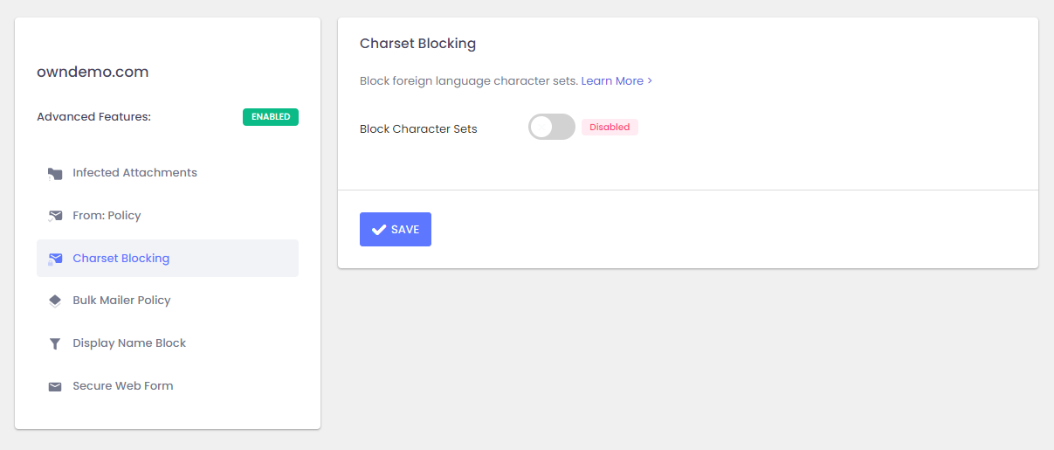Go to the From: Policy section
Viewport: 1054px width, 450px height.
pyautogui.click(x=107, y=216)
